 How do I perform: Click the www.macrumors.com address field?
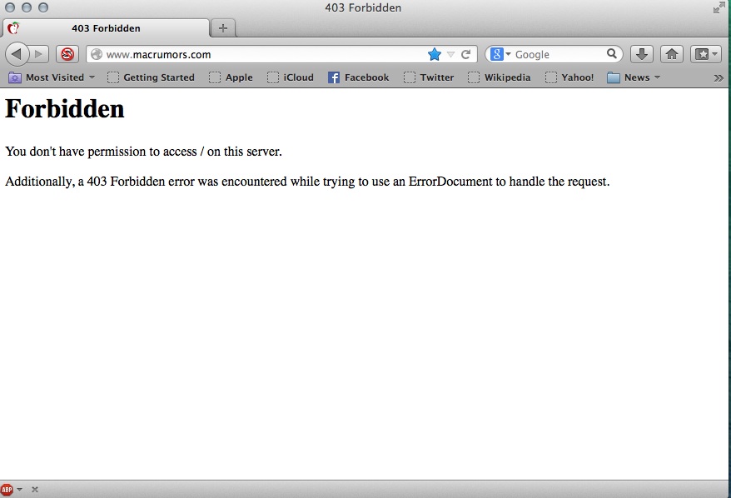pyautogui.click(x=281, y=55)
